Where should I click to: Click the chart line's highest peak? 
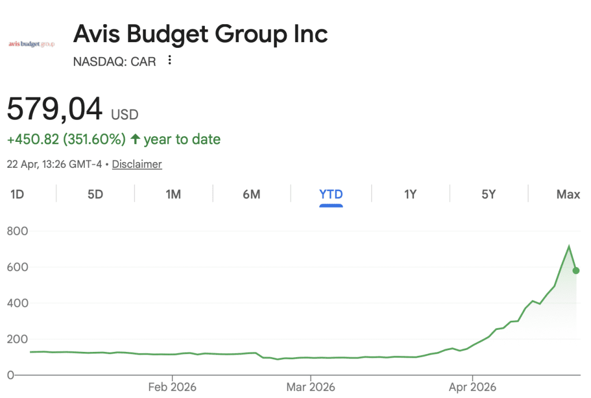pos(569,246)
